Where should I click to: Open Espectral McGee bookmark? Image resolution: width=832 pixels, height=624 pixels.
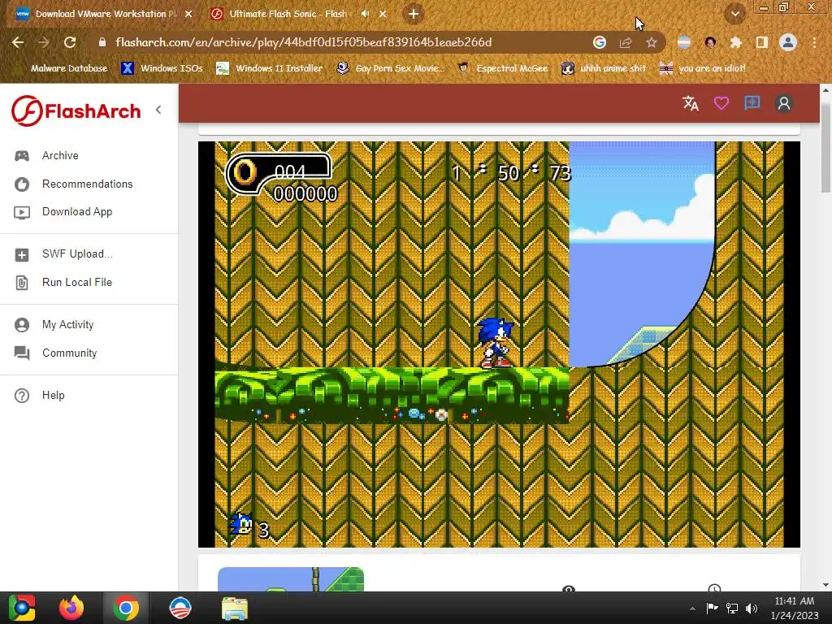[503, 68]
